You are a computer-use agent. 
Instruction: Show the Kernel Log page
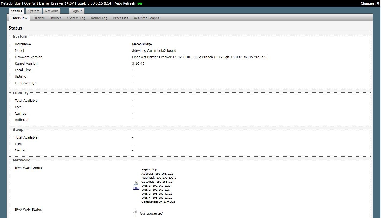[99, 18]
